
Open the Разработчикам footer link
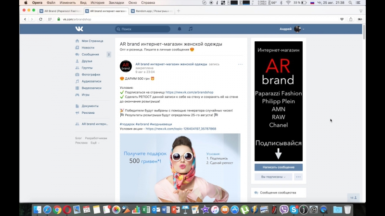click(96, 138)
